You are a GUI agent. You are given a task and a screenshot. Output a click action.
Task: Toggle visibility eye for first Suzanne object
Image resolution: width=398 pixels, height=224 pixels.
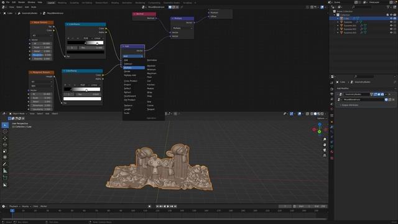(x=391, y=22)
